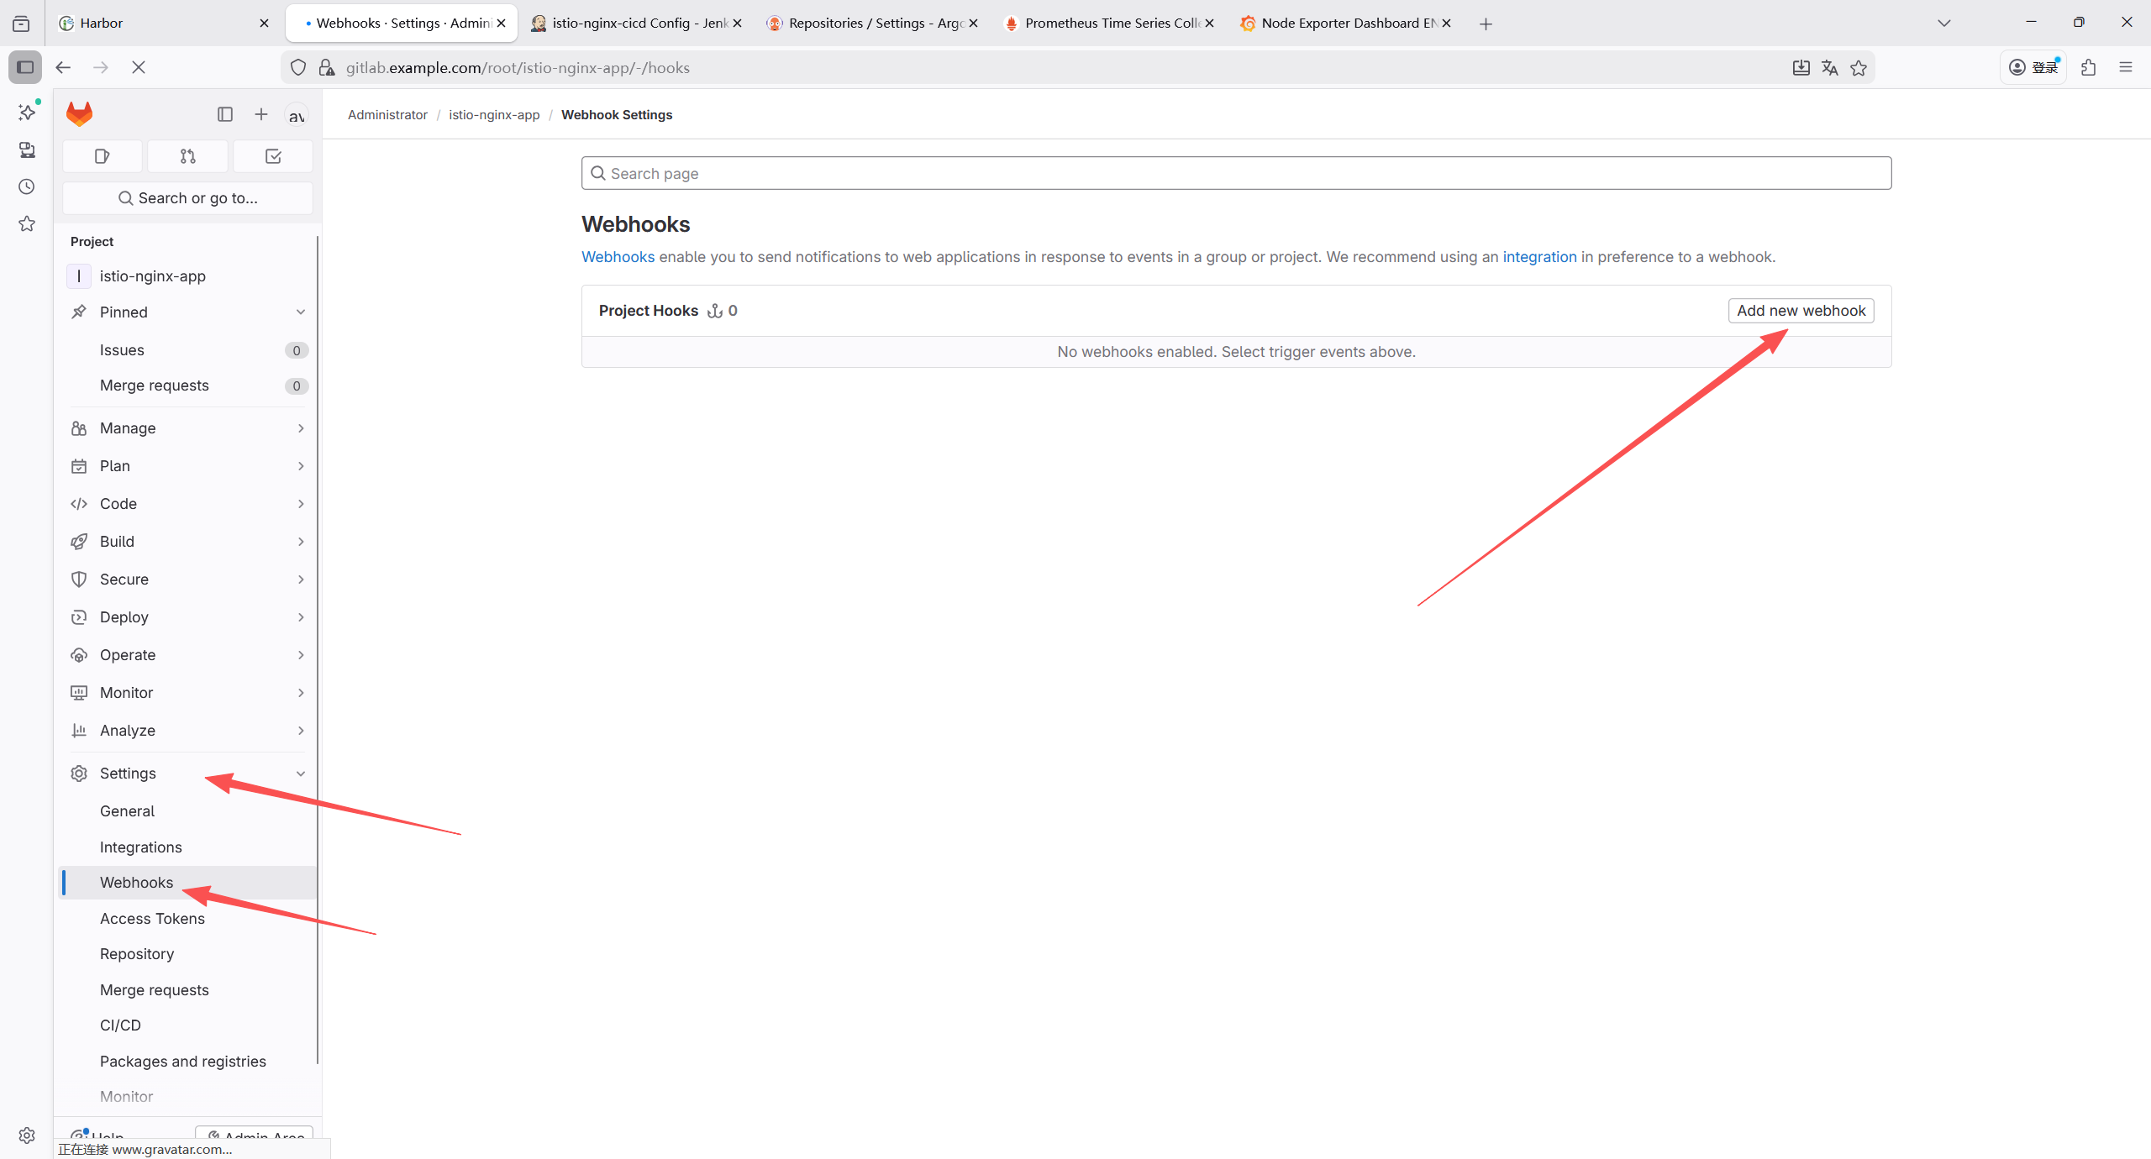Bookmark this page with star icon
The width and height of the screenshot is (2151, 1159).
pos(1859,68)
